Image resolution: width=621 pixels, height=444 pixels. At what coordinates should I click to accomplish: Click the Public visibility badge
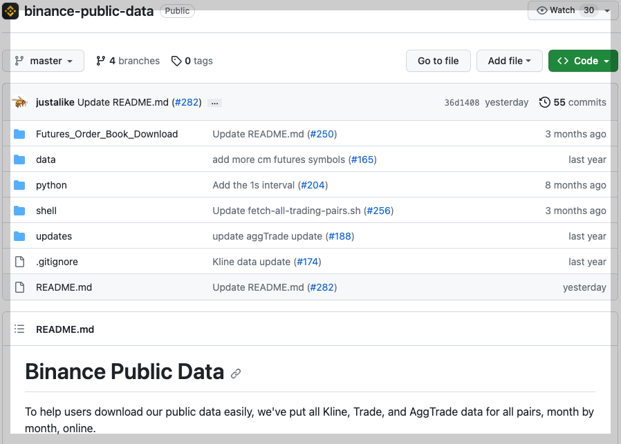[177, 11]
